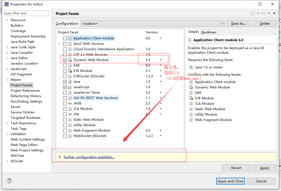The width and height of the screenshot is (281, 191).
Task: Click the Web Fragment Module document icon in facet list
Action: [70, 130]
